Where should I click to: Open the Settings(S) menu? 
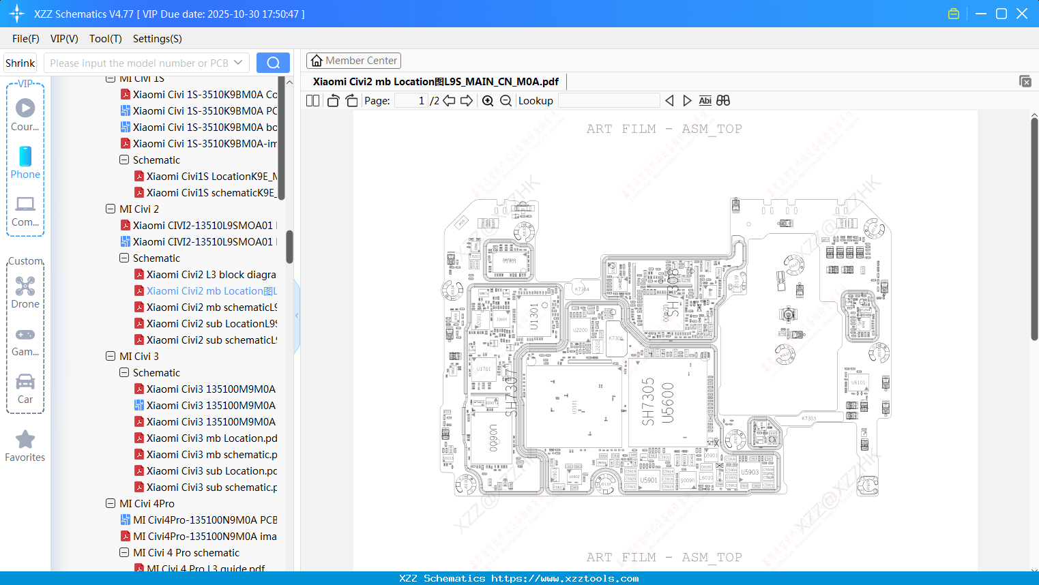point(157,39)
